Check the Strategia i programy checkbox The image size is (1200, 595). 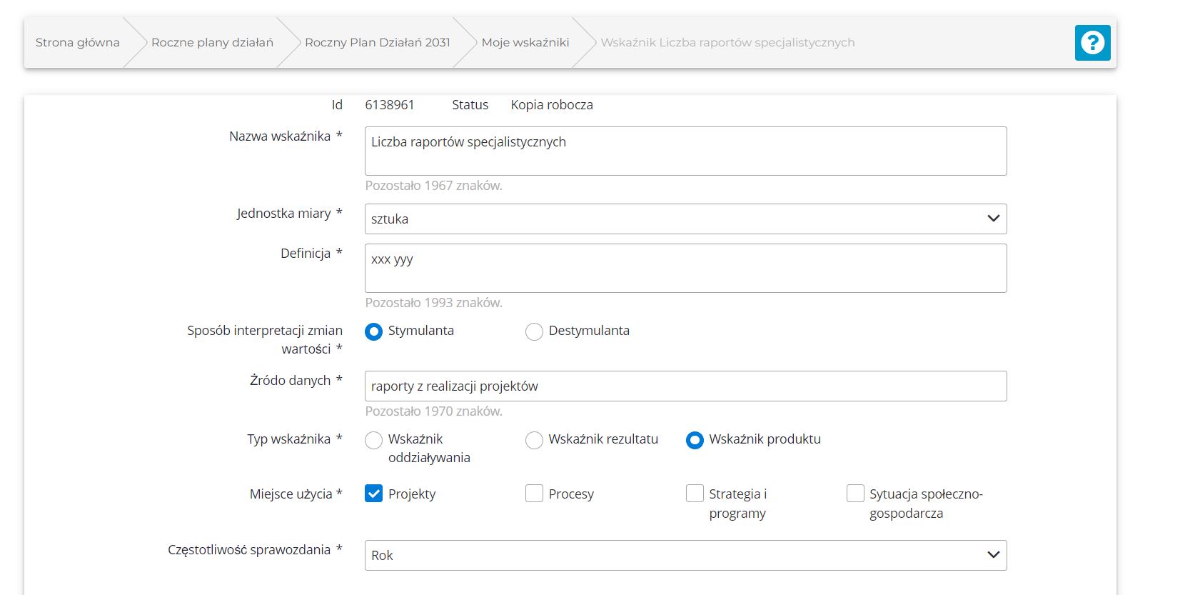695,494
